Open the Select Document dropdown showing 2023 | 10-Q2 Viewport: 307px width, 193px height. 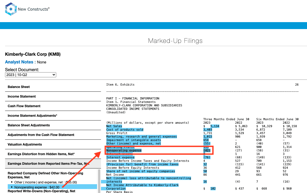(31, 75)
